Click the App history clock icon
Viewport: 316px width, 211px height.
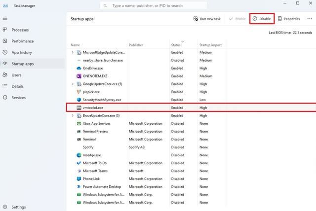[5, 52]
